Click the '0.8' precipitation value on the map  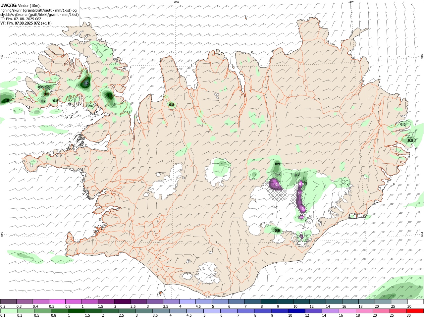point(172,105)
